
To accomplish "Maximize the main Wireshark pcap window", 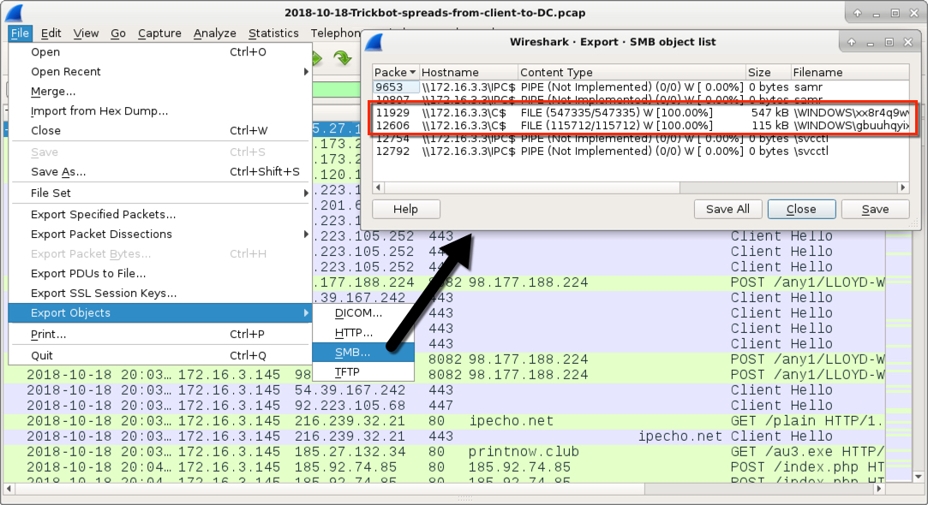I will (895, 13).
